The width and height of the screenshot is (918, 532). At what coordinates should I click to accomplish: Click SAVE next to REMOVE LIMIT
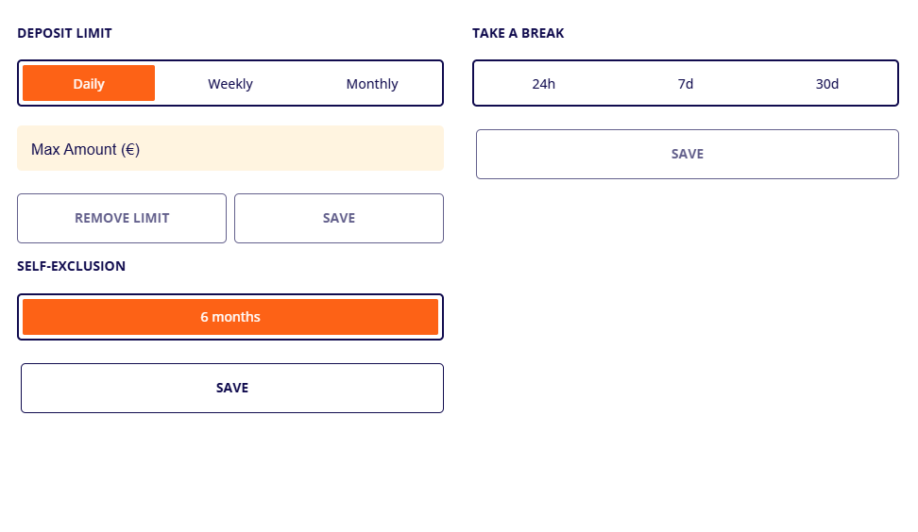point(339,218)
